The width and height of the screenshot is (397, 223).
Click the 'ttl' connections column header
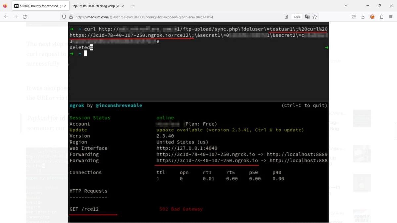[161, 172]
